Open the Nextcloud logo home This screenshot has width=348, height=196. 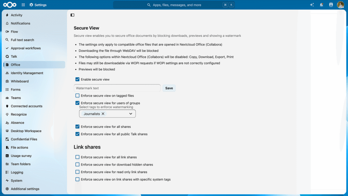point(10,5)
